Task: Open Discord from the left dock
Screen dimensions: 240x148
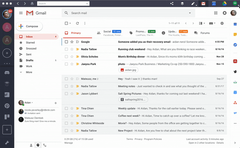Action: click(7, 72)
